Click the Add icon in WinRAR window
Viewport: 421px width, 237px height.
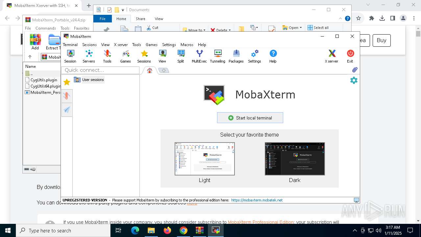(x=35, y=42)
